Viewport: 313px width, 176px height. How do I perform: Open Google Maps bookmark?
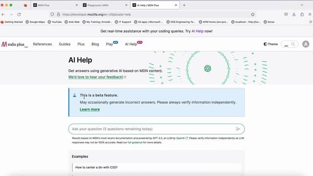click(x=35, y=22)
